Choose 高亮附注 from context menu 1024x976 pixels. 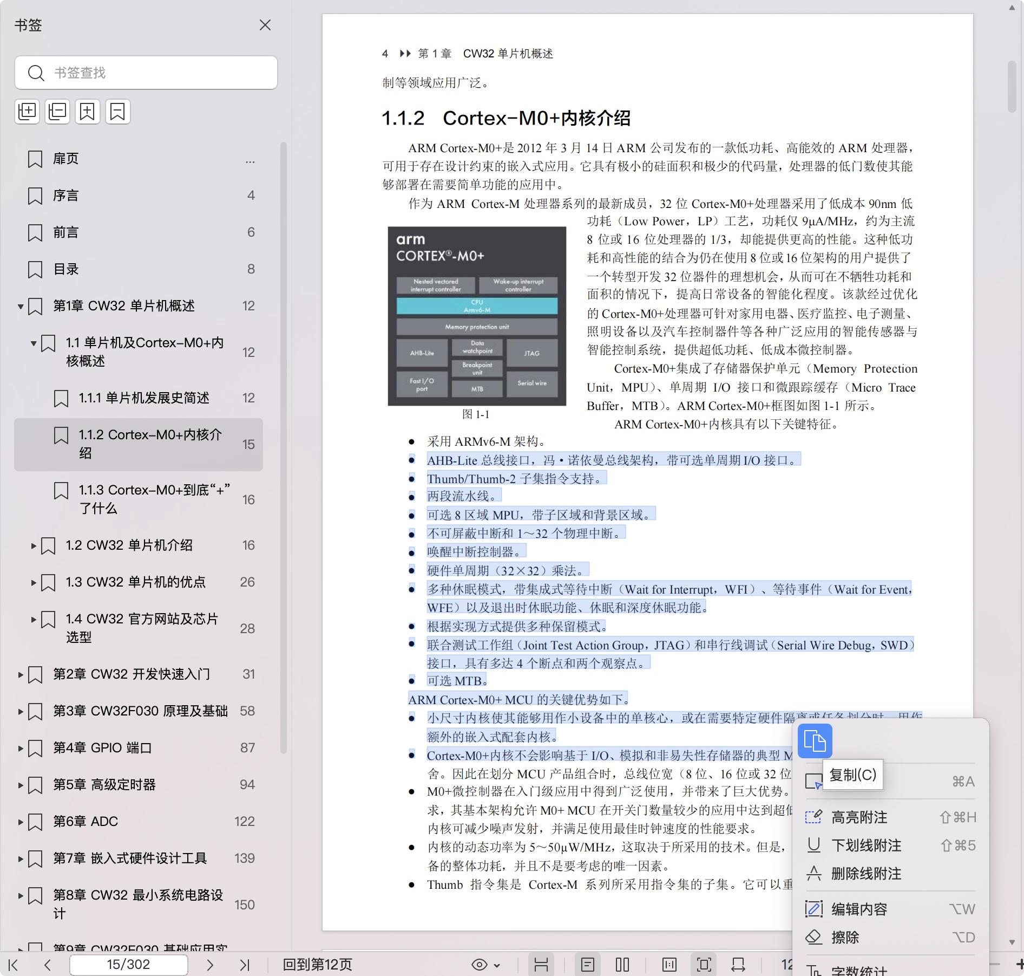click(859, 817)
